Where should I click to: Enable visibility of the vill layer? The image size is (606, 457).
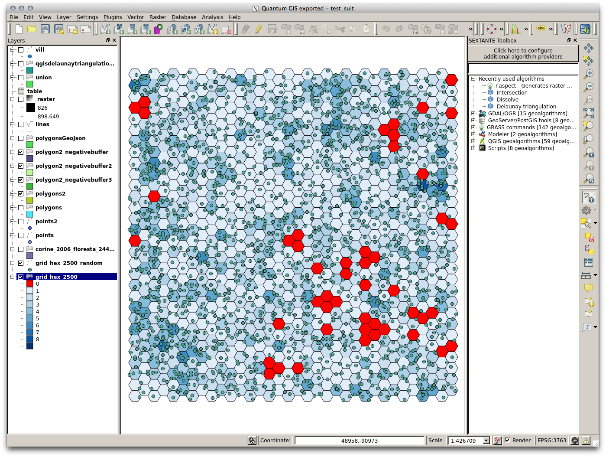pos(21,50)
